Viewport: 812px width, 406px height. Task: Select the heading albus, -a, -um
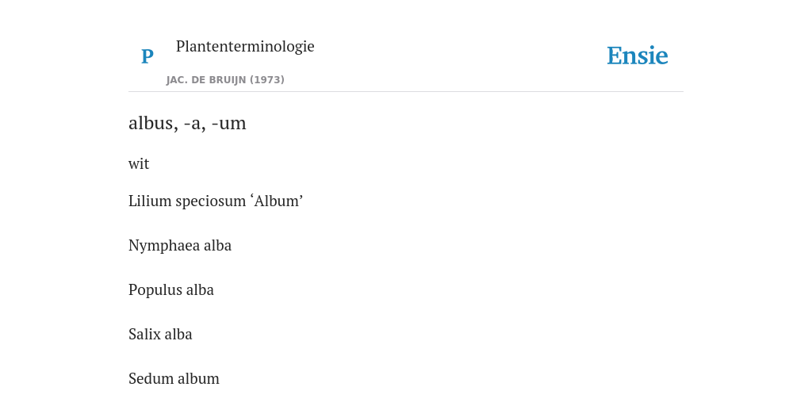(187, 123)
